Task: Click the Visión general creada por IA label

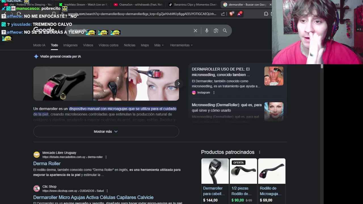Action: 60,56
